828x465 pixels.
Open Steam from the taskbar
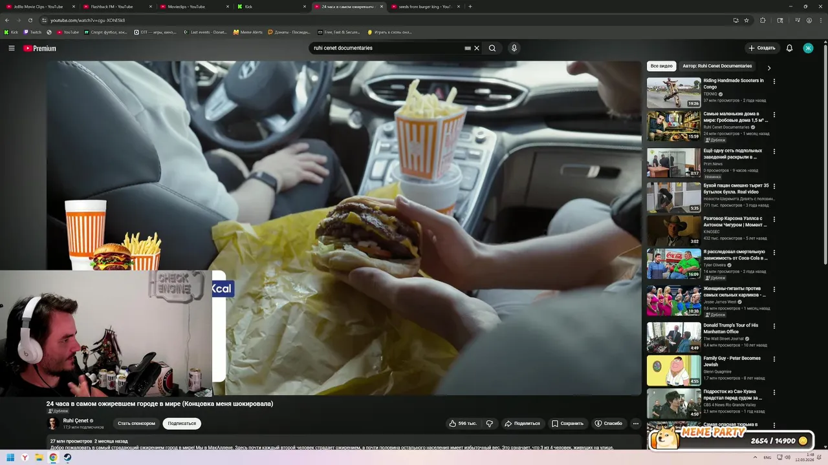[67, 458]
